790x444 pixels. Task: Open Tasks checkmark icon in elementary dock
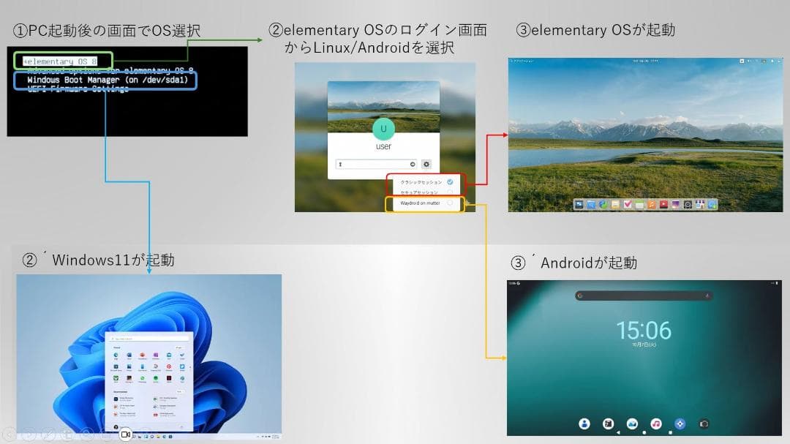tap(628, 204)
